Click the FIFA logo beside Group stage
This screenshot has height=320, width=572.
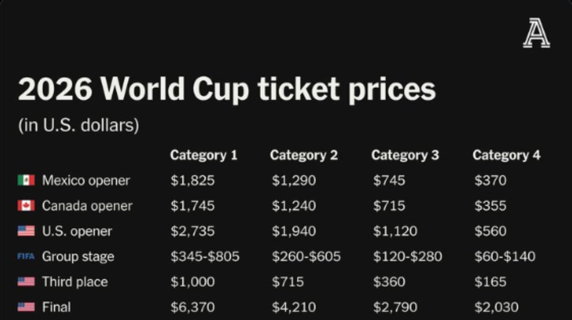[x=26, y=256]
